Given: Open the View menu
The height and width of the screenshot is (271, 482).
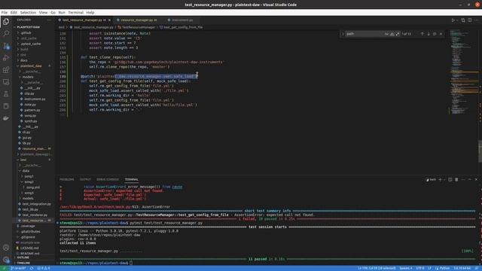Looking at the screenshot, I should pyautogui.click(x=43, y=13).
